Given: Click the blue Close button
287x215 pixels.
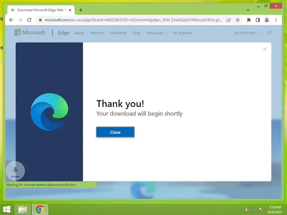Looking at the screenshot, I should coord(115,132).
